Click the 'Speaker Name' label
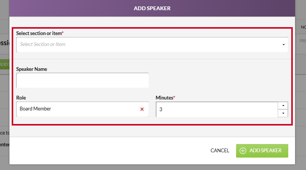 click(x=32, y=69)
